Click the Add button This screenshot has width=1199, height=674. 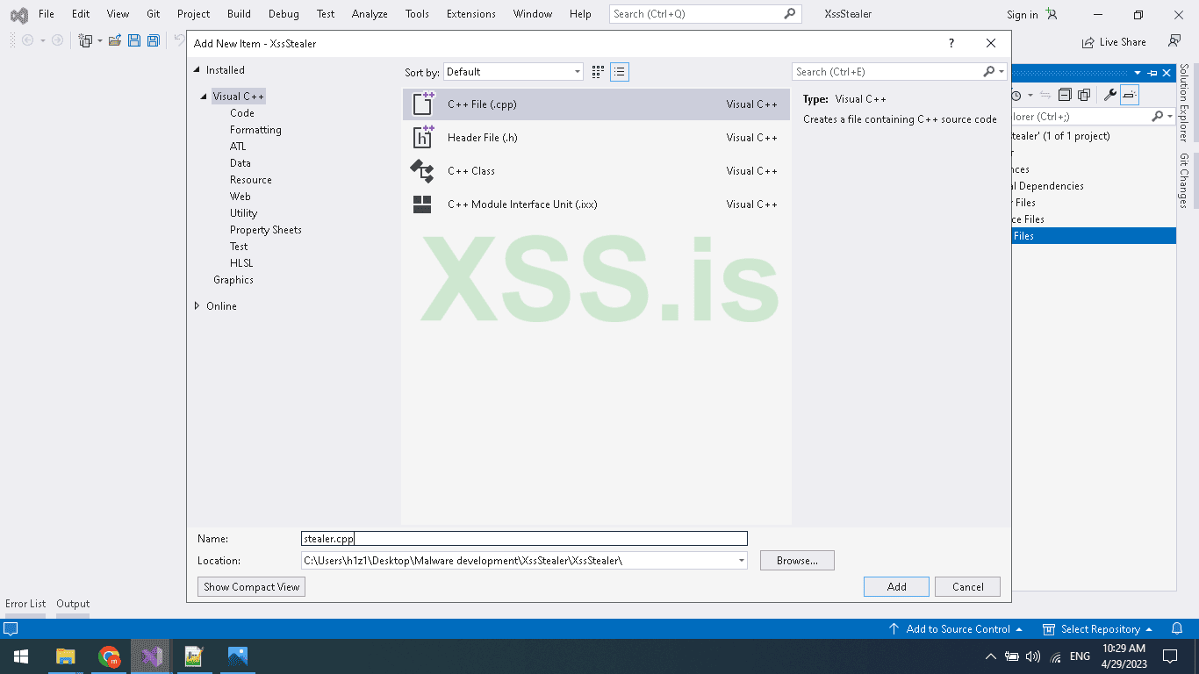896,587
